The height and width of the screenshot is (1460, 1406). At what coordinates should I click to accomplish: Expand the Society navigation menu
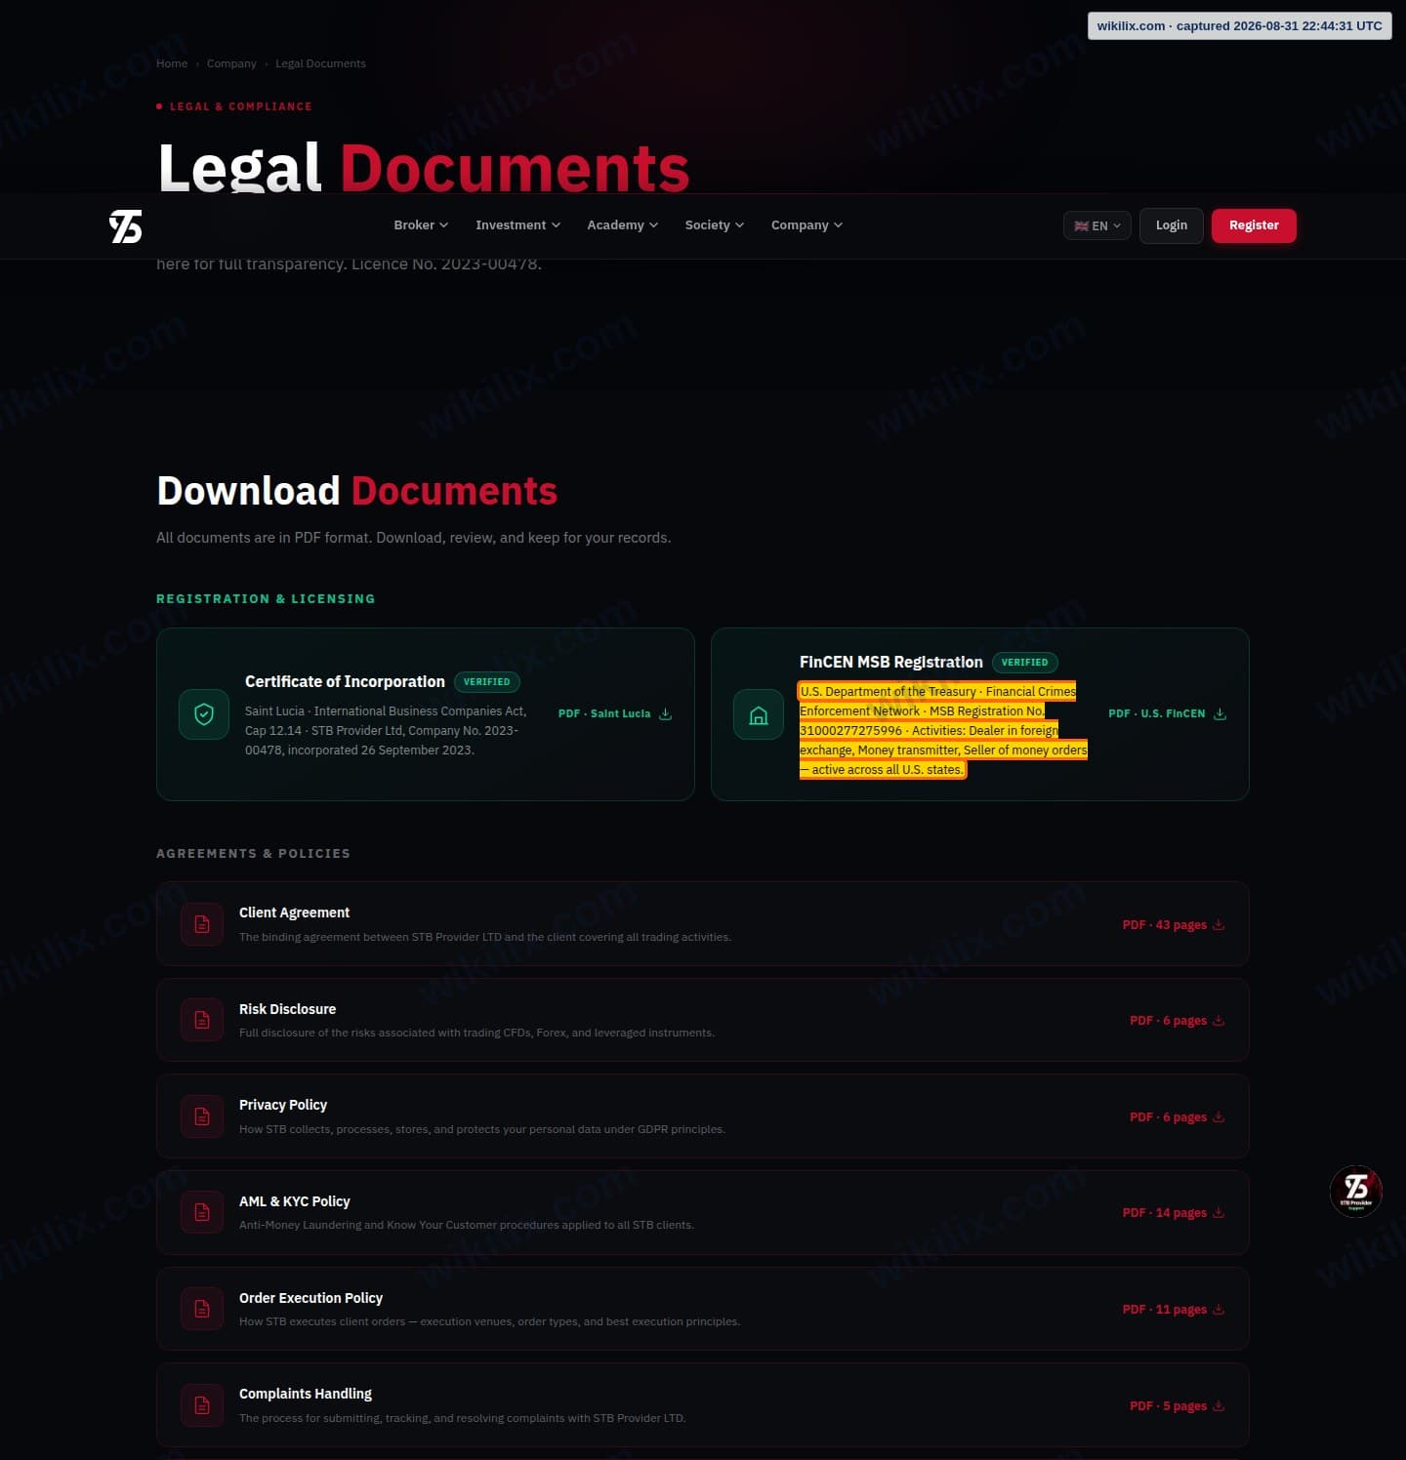715,224
